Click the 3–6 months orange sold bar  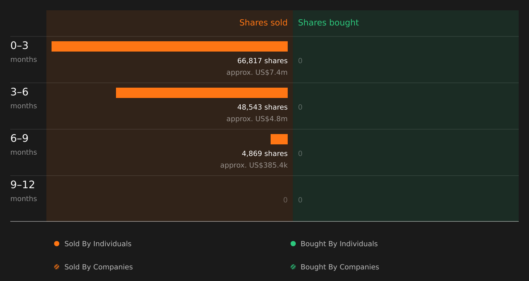(x=202, y=93)
